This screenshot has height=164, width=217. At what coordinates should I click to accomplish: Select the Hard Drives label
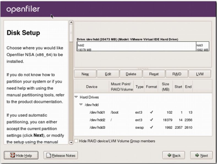coord(89,97)
